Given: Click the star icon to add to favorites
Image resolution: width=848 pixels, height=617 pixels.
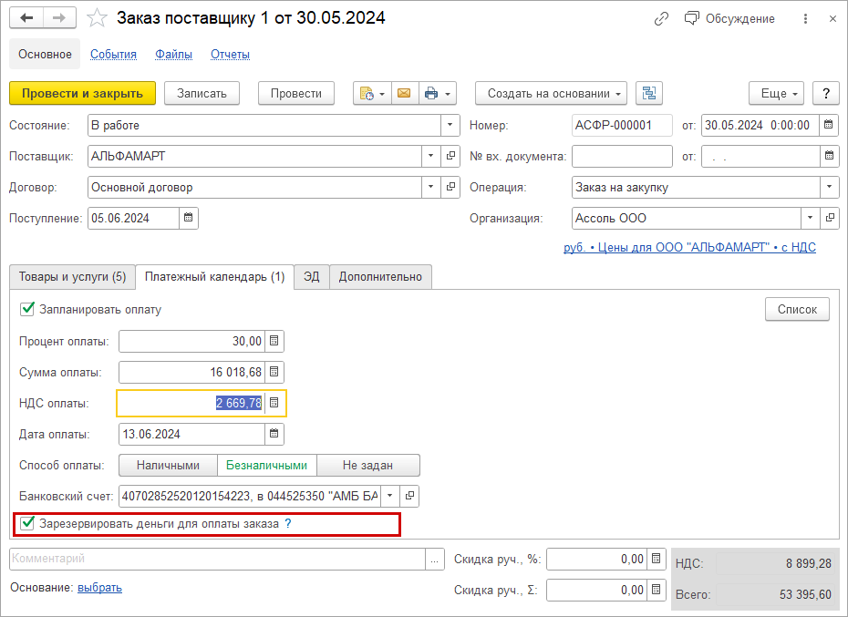Looking at the screenshot, I should 97,18.
